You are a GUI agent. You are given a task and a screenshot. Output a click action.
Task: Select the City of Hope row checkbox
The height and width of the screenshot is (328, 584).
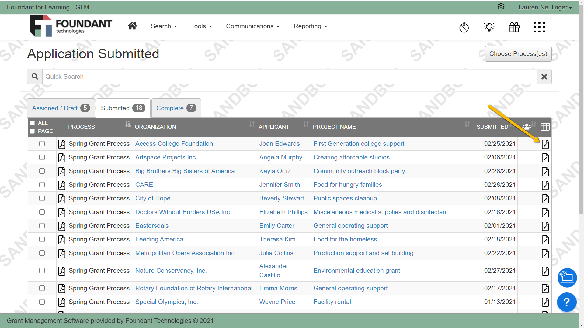42,198
